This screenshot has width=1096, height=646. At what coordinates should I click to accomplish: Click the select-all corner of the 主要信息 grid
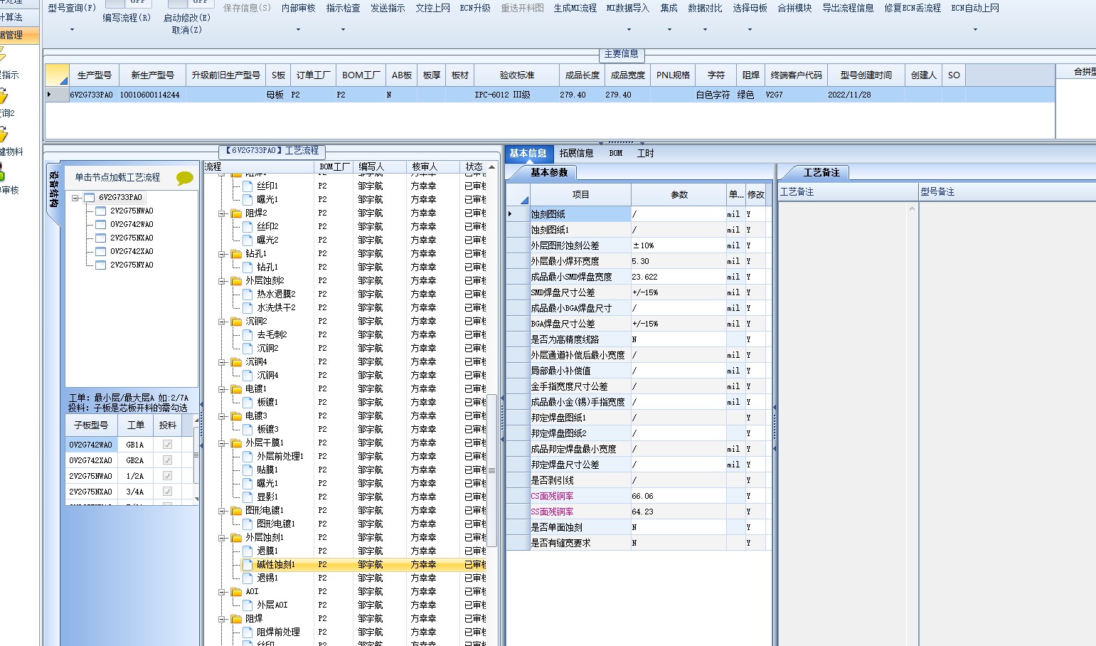point(57,75)
